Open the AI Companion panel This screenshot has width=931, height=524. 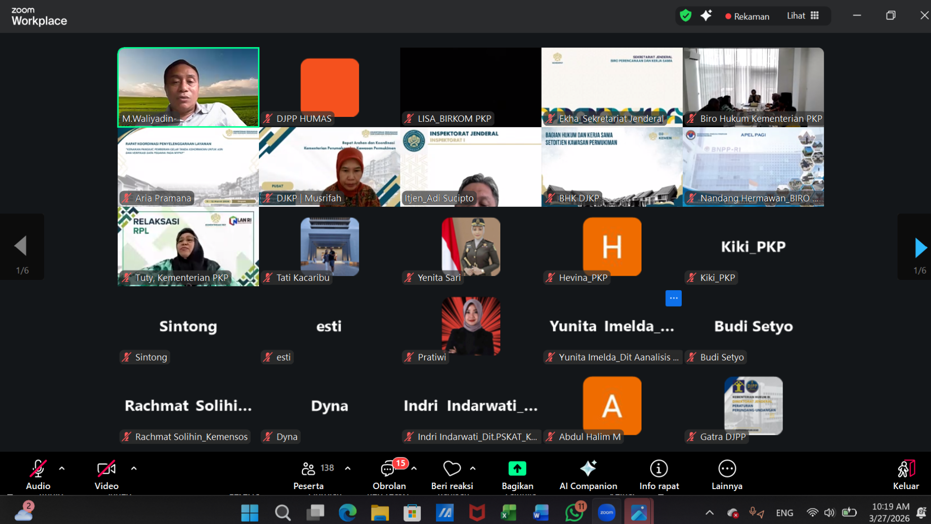coord(588,469)
